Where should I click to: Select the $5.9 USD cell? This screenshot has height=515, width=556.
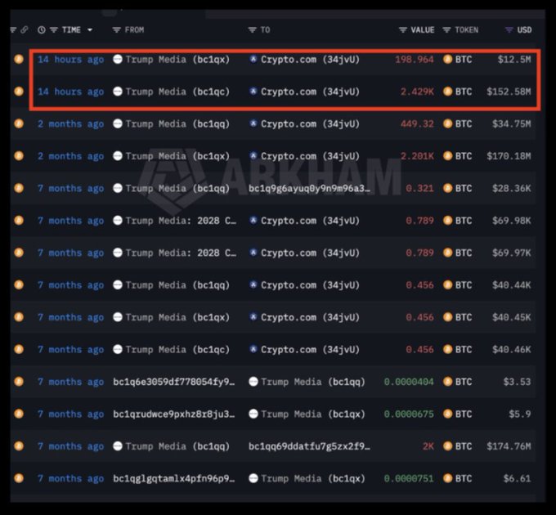point(520,414)
